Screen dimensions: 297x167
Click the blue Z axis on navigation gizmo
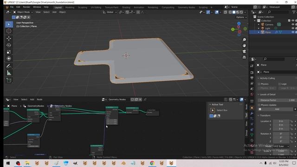pos(239,24)
